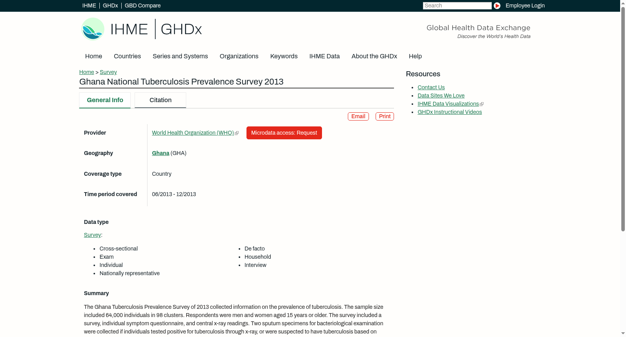The width and height of the screenshot is (626, 337).
Task: Switch to the Citation tab
Action: click(160, 100)
